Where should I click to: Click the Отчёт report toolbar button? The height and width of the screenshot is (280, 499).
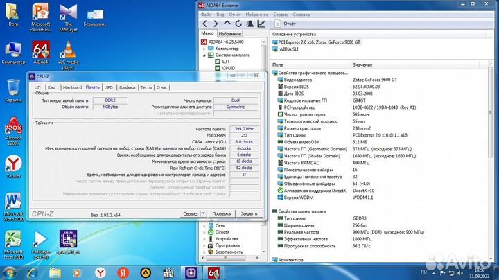click(285, 24)
